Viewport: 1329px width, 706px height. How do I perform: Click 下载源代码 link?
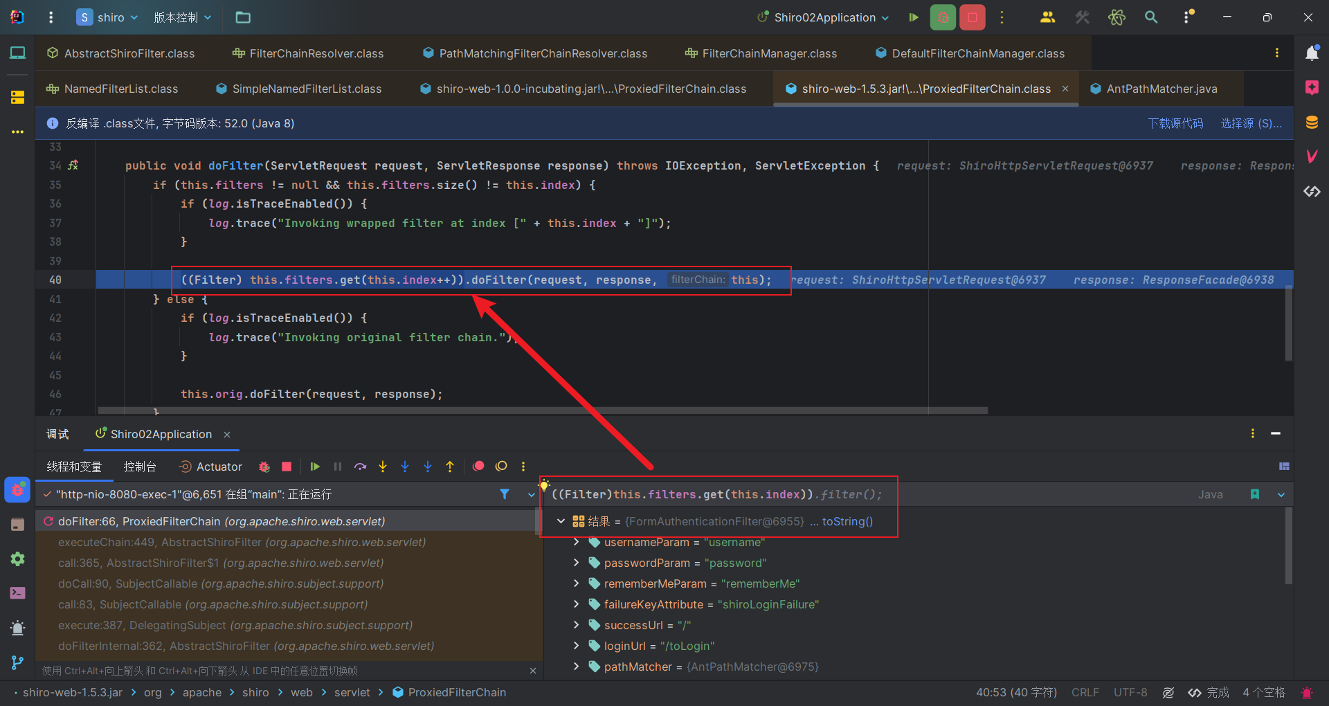[1175, 123]
